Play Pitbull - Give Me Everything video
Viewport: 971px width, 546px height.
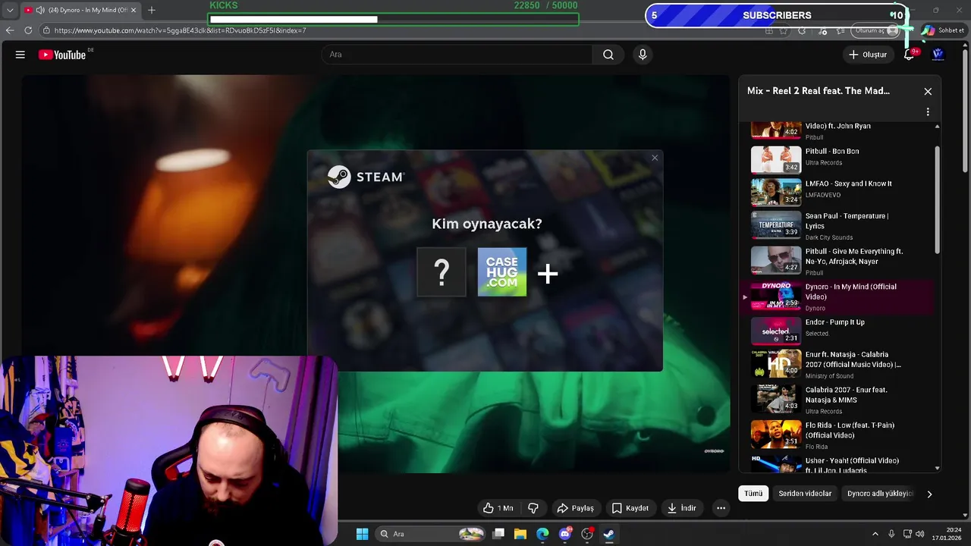point(841,261)
